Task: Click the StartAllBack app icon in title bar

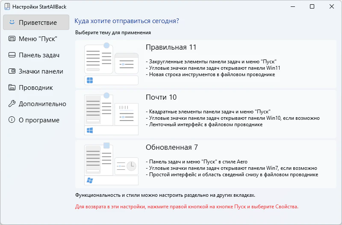Action: [x=7, y=6]
